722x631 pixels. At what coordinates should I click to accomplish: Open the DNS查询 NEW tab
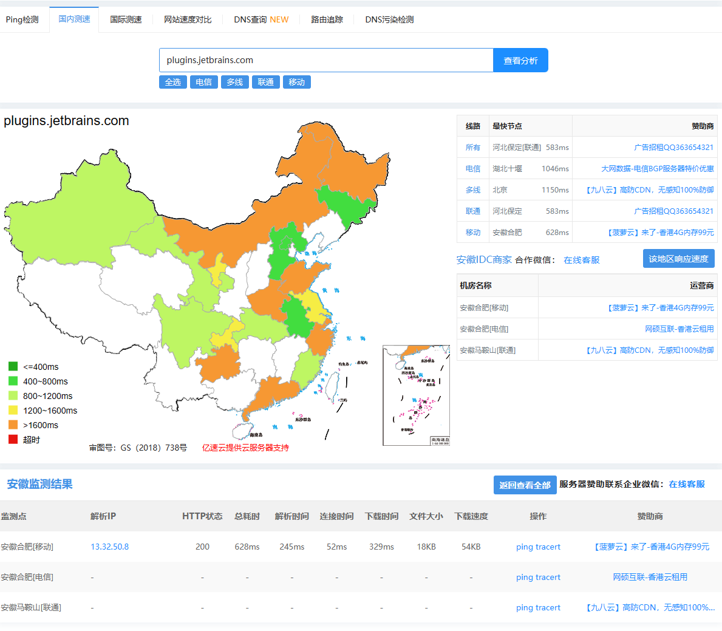261,20
